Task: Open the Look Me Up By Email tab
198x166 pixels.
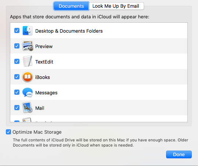Action: [116, 6]
